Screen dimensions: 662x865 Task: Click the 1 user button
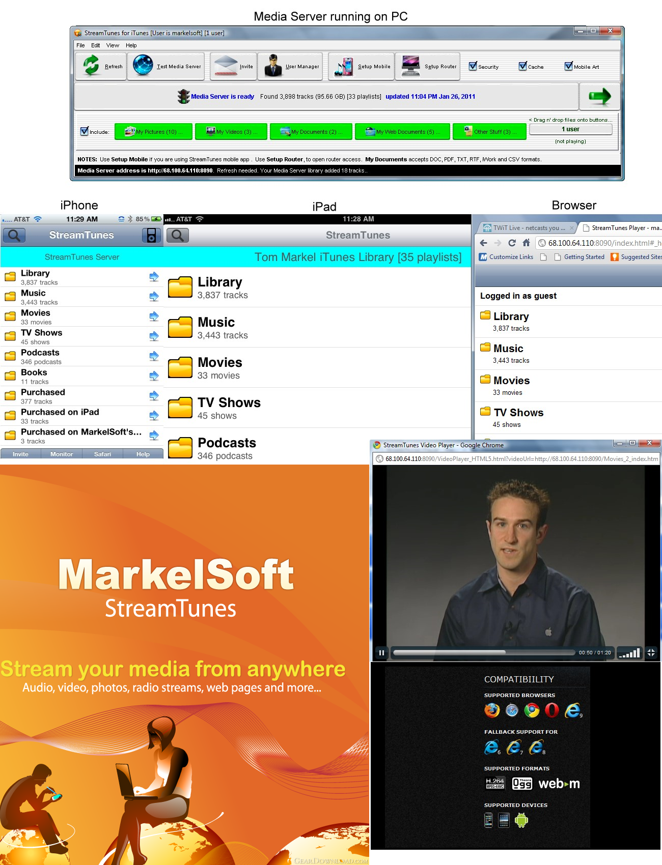(570, 129)
